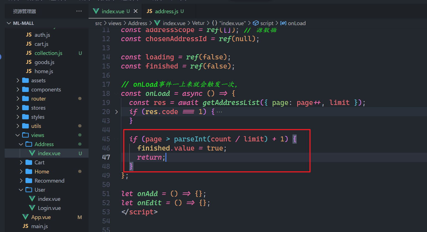
Task: Click the folder icon beside router
Action: point(25,99)
